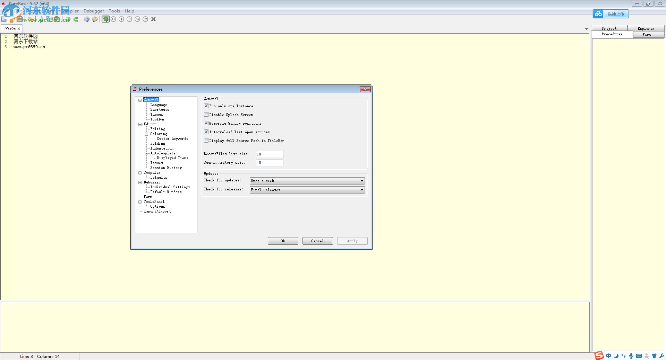This screenshot has width=666, height=360.
Task: Collapse the Editor tree node
Action: 140,124
